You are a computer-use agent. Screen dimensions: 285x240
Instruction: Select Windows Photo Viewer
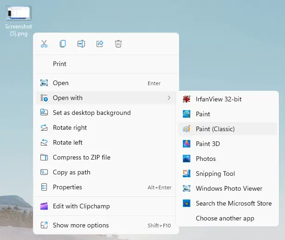(228, 188)
